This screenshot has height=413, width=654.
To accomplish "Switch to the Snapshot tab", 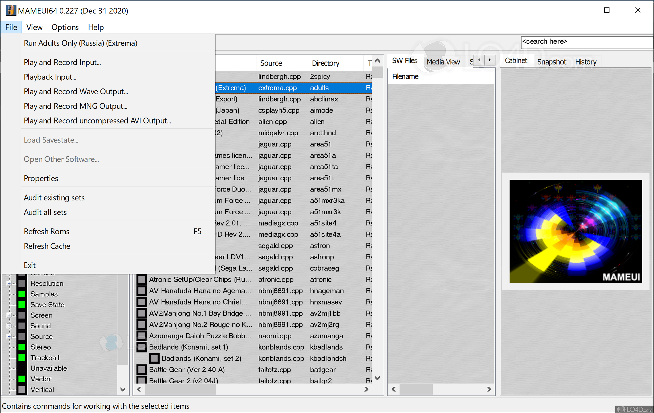I will [x=551, y=62].
